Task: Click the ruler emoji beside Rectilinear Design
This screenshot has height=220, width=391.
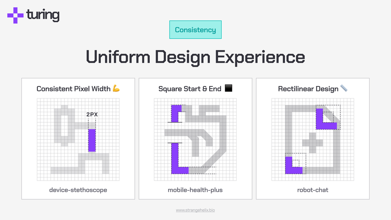Action: click(344, 88)
